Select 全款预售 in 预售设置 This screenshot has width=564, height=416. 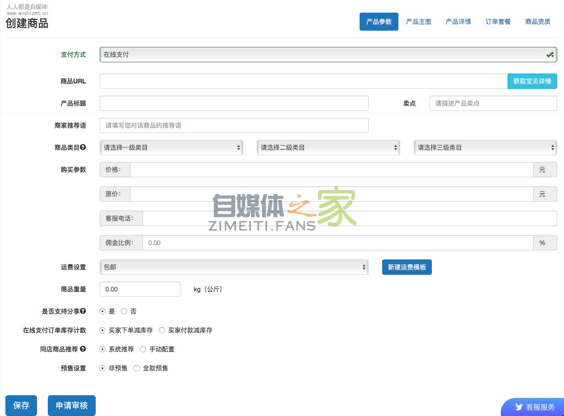click(x=137, y=368)
